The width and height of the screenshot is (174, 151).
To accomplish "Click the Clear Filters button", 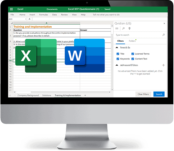I will pos(143,94).
